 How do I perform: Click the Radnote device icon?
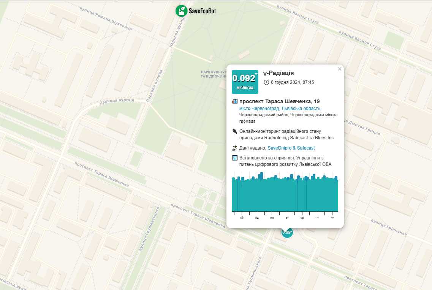click(x=234, y=131)
